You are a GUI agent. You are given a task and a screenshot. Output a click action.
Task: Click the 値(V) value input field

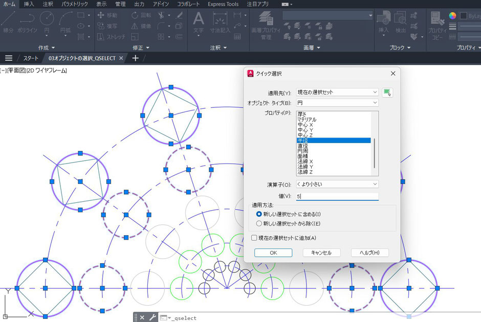[337, 196]
